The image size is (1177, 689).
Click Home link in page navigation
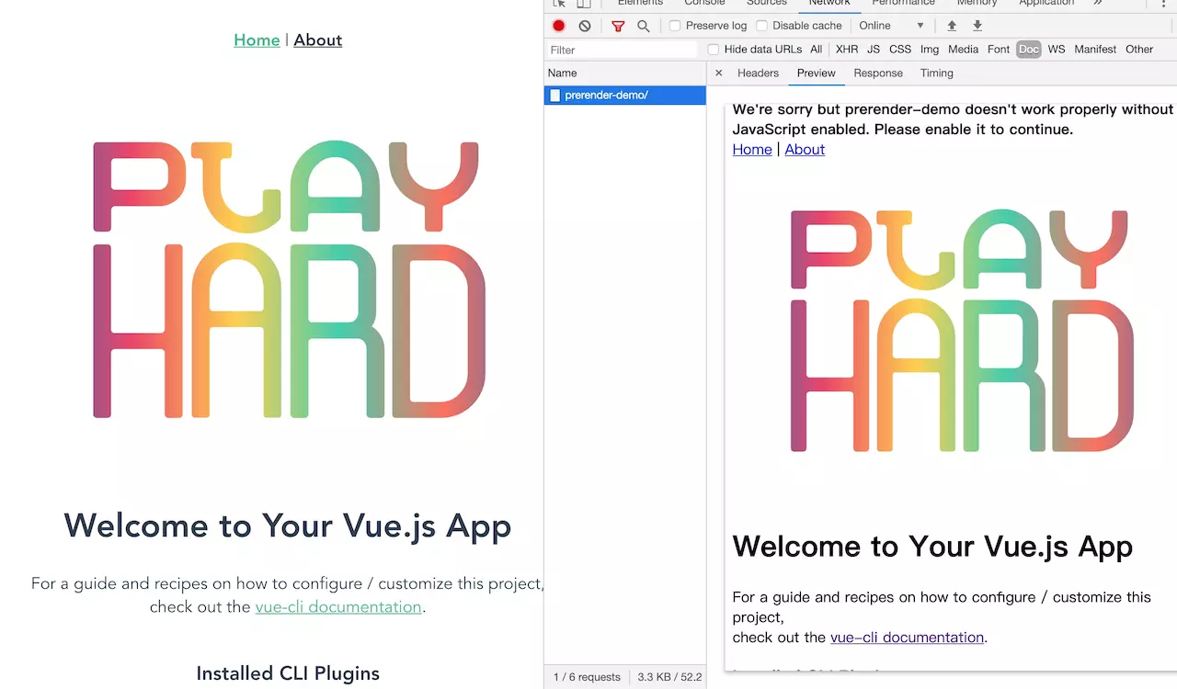[257, 40]
